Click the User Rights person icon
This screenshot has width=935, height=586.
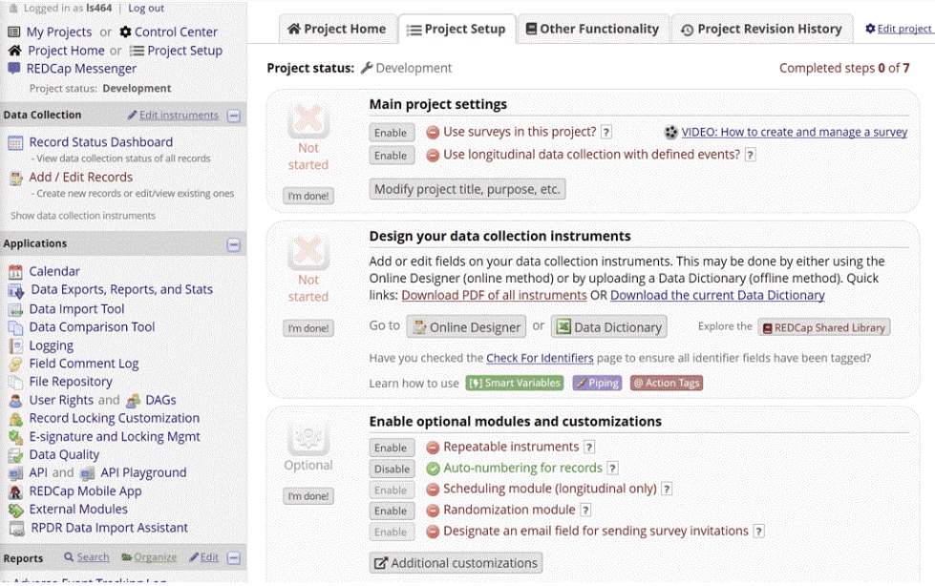(x=15, y=401)
